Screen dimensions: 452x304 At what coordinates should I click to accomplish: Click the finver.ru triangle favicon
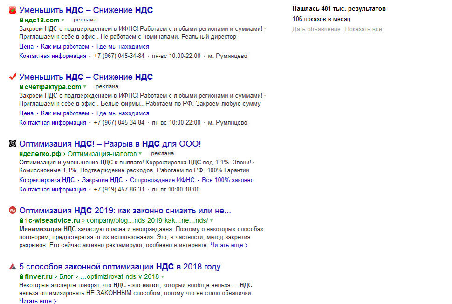(x=13, y=267)
